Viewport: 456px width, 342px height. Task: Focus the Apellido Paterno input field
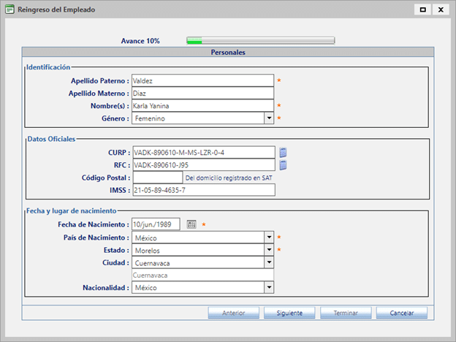pos(202,80)
